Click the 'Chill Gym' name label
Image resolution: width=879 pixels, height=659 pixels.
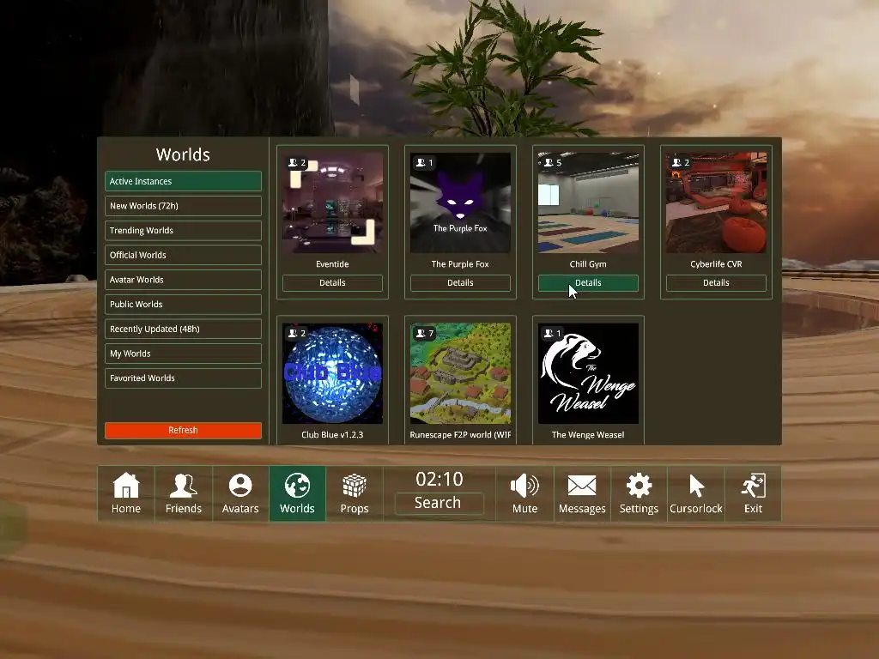click(x=588, y=264)
